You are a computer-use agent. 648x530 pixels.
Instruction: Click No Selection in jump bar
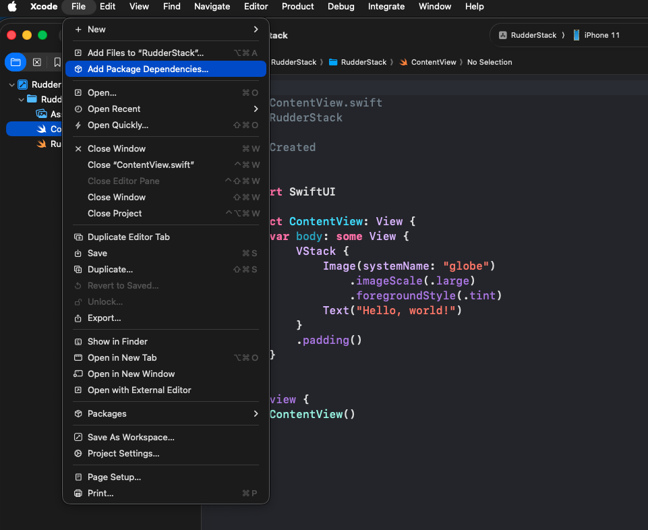point(490,62)
